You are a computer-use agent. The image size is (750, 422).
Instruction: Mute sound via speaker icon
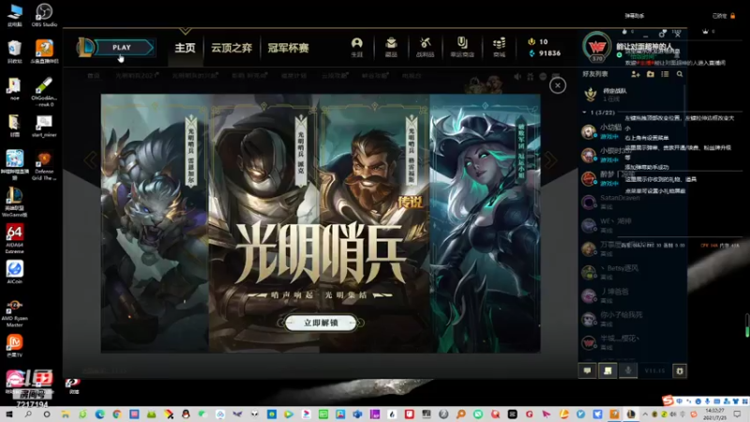pos(517,77)
